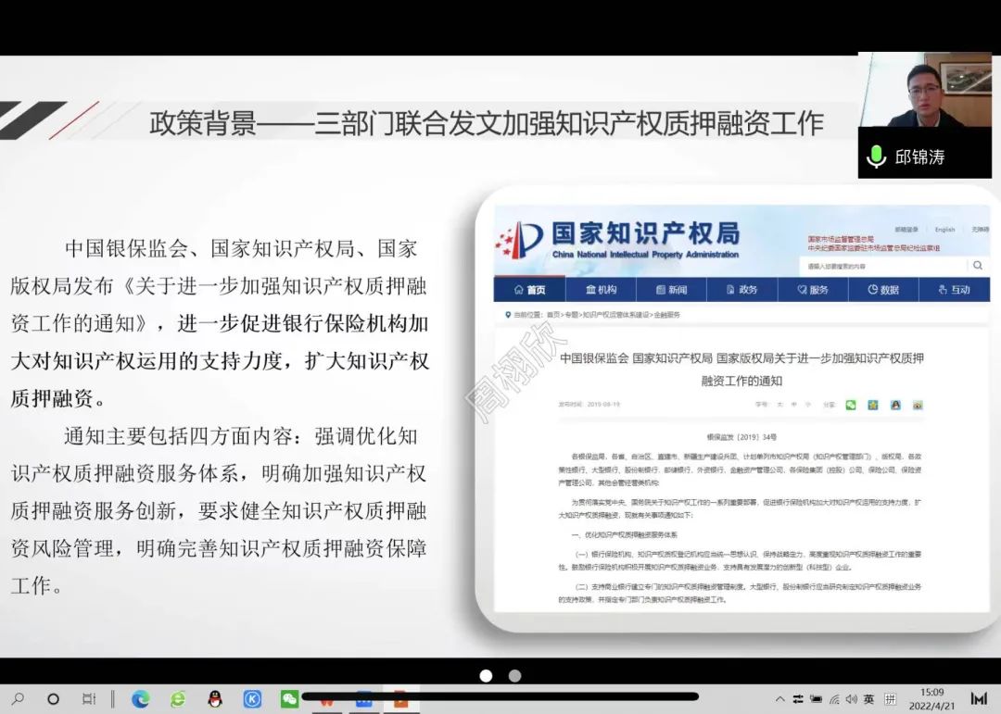Open Task View on the taskbar

pyautogui.click(x=89, y=699)
